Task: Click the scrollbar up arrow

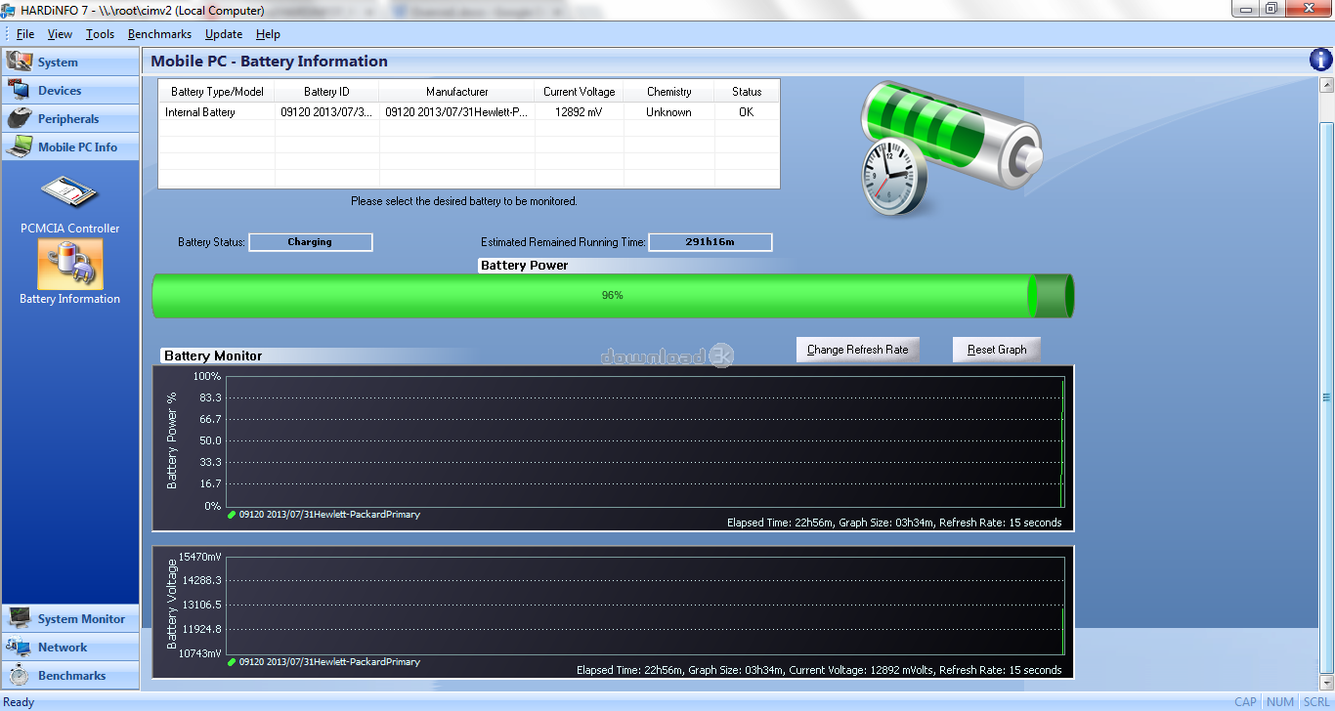Action: 1326,84
